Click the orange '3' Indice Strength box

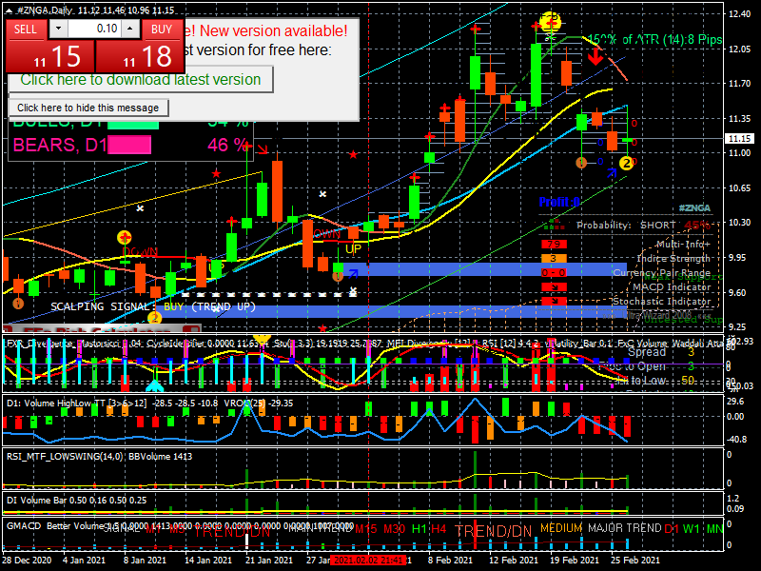(x=554, y=258)
